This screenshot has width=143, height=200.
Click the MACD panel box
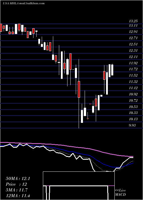(79, 186)
